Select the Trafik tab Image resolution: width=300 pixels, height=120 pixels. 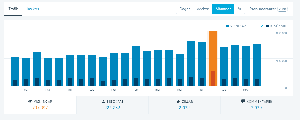(13, 9)
